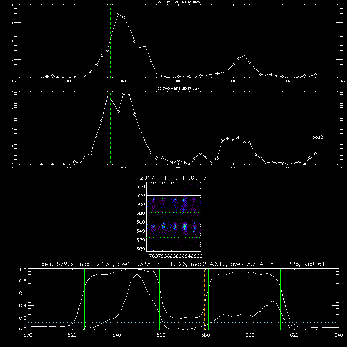Click the image's y-axis label 520
This screenshot has height=347, width=347.
click(141, 240)
